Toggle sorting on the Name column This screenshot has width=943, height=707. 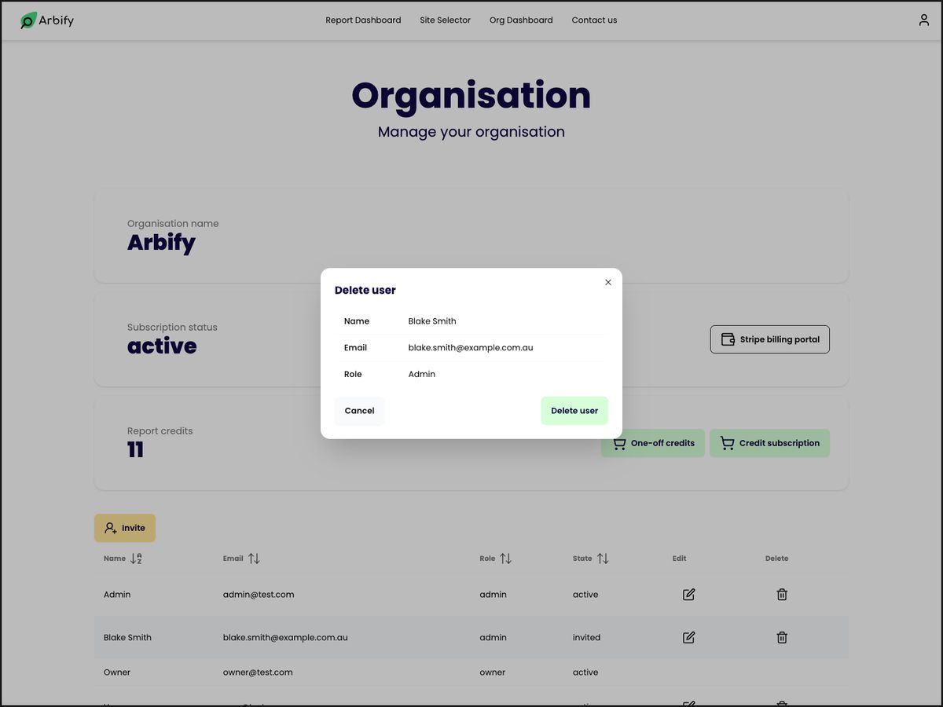click(x=135, y=559)
